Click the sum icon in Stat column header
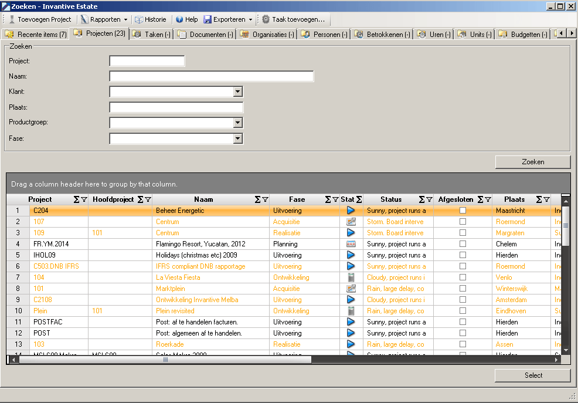Screen dimensions: 578x403 coord(359,199)
